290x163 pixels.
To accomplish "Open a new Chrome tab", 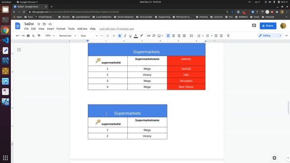I will (x=52, y=7).
